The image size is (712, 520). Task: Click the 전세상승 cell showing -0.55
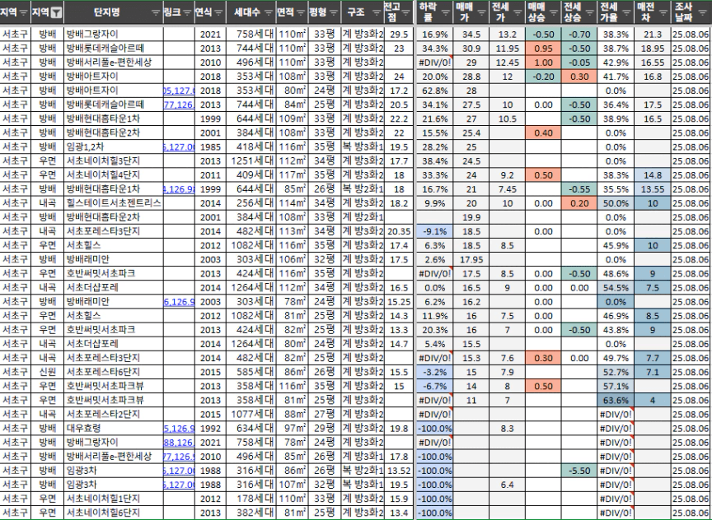[x=579, y=189]
